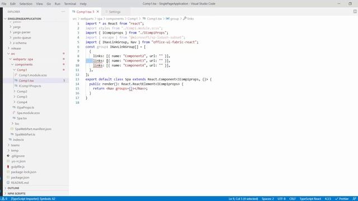The image size is (358, 201).
Task: Open SpaWebPart.ts file
Action: pos(25,135)
